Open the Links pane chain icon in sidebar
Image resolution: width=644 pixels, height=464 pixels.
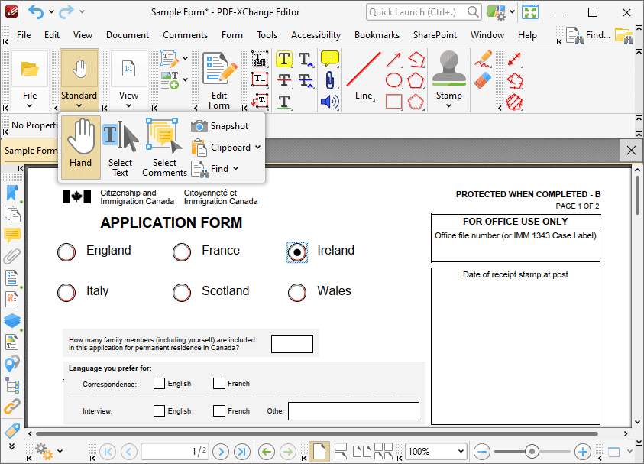click(12, 407)
